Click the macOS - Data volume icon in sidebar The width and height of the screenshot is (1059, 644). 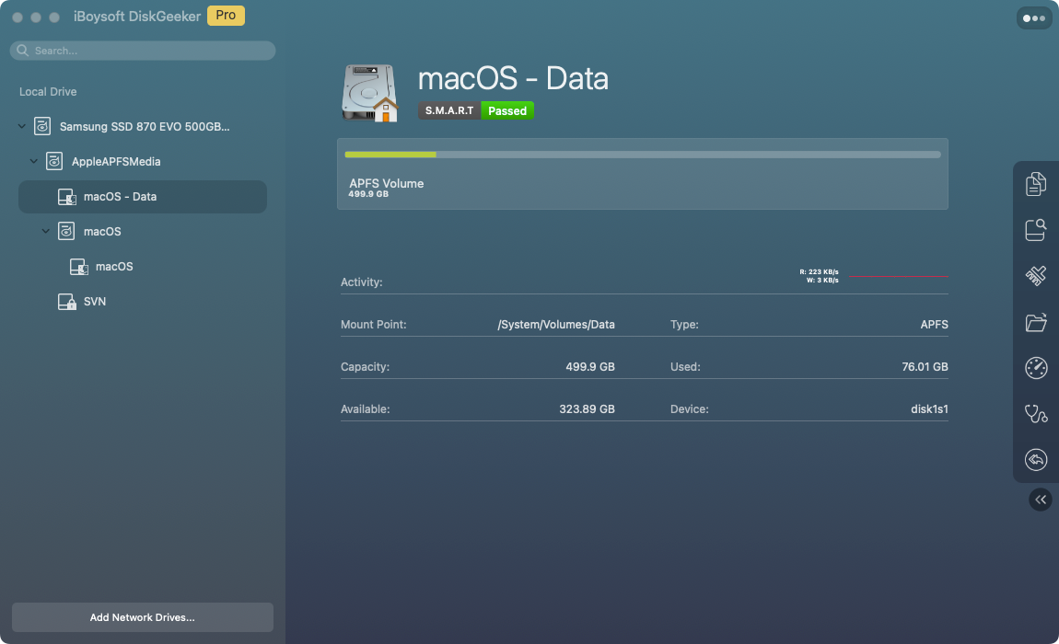pyautogui.click(x=66, y=197)
